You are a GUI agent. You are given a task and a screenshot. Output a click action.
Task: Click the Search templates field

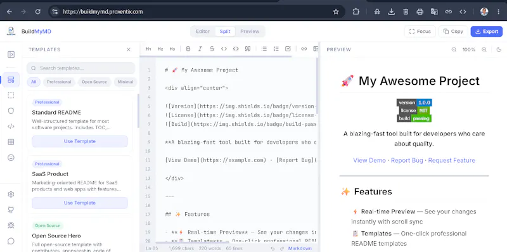pos(81,68)
